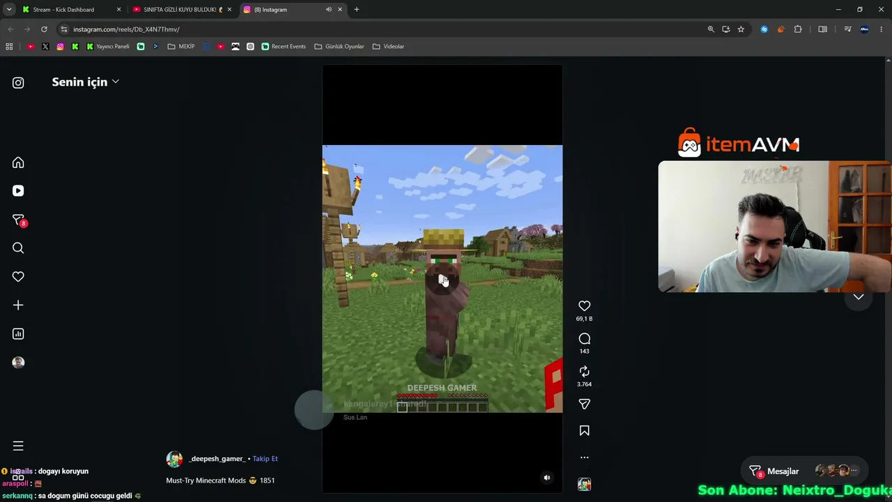Pause the playing reel video

click(x=442, y=279)
